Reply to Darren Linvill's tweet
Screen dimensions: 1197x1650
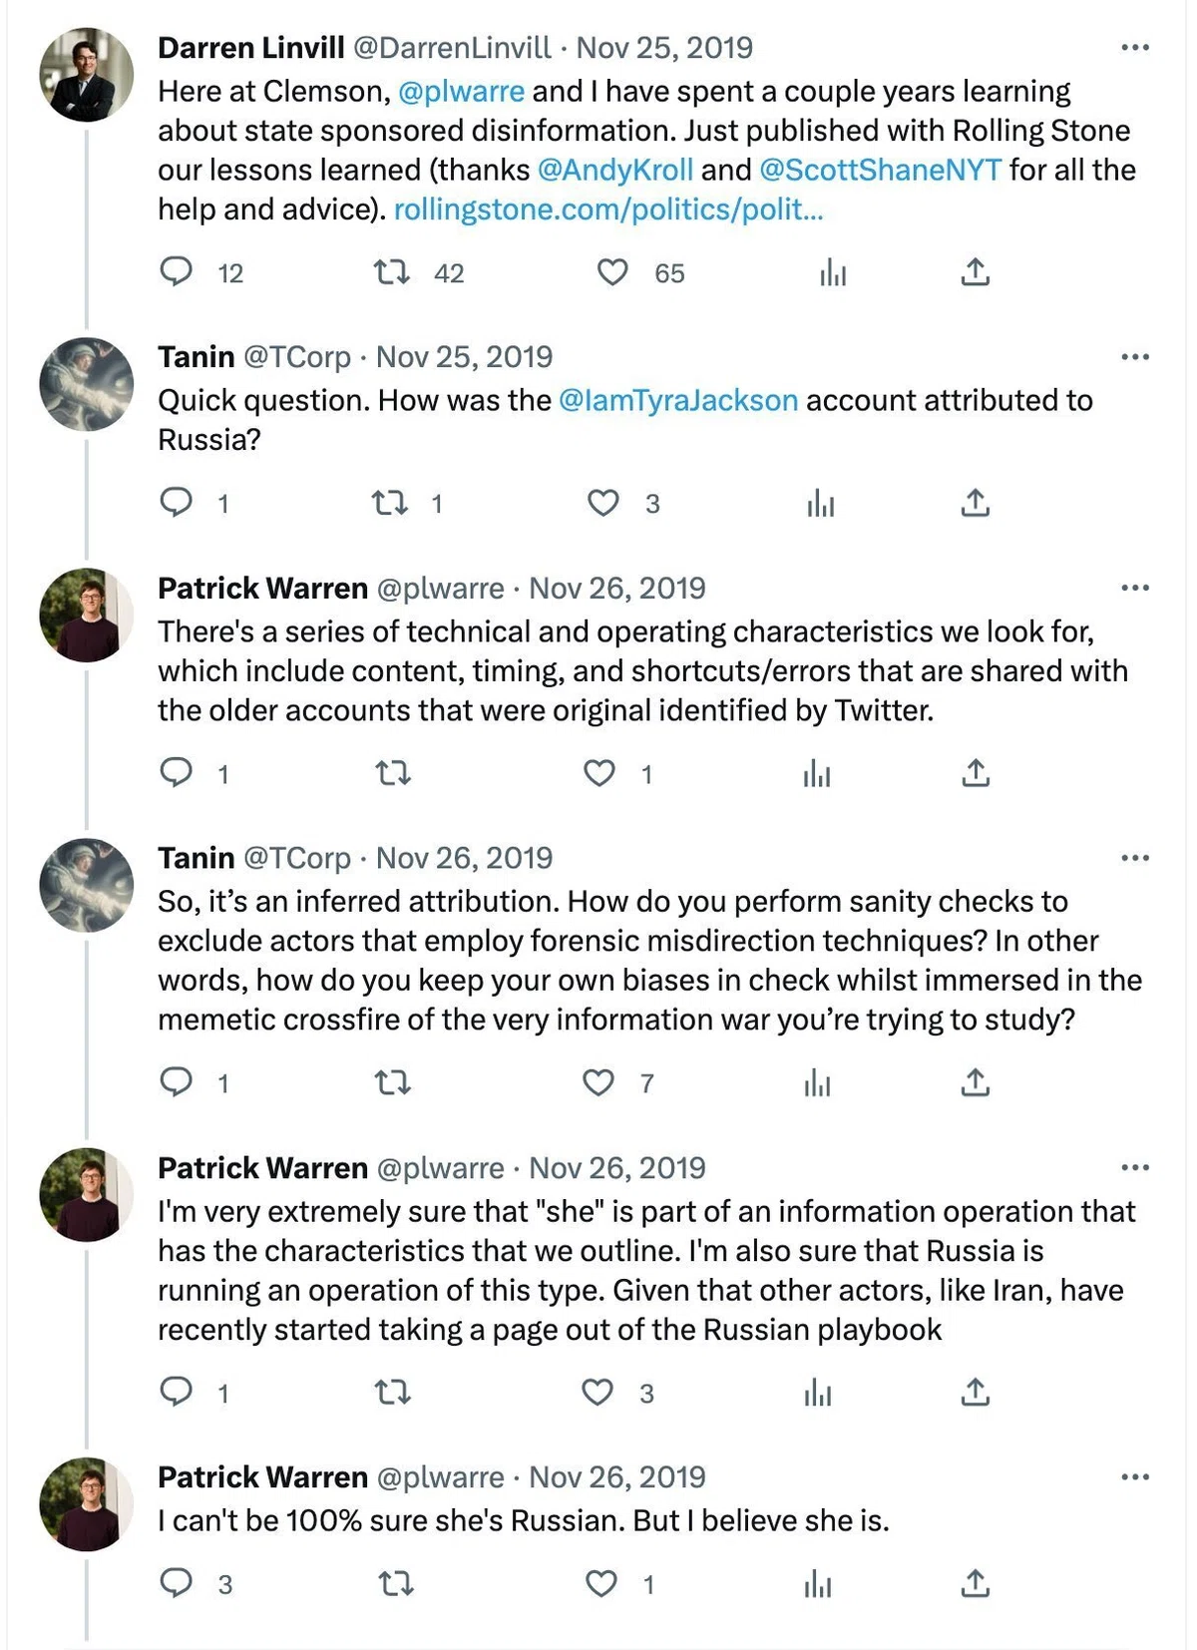pyautogui.click(x=177, y=272)
